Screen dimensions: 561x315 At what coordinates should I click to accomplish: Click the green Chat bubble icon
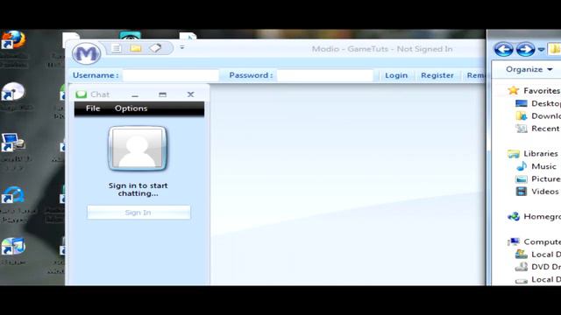point(82,94)
